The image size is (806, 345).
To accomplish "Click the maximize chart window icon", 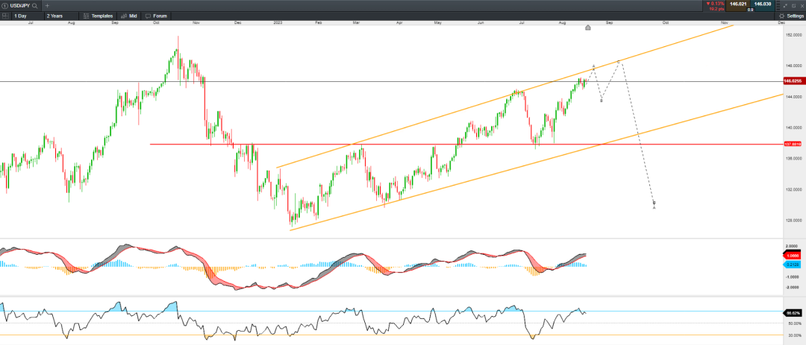I will click(793, 5).
